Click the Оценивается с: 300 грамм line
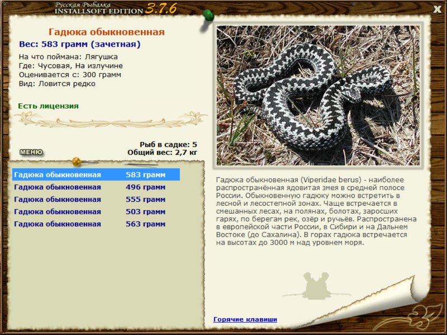Image resolution: width=447 pixels, height=335 pixels. [x=70, y=75]
